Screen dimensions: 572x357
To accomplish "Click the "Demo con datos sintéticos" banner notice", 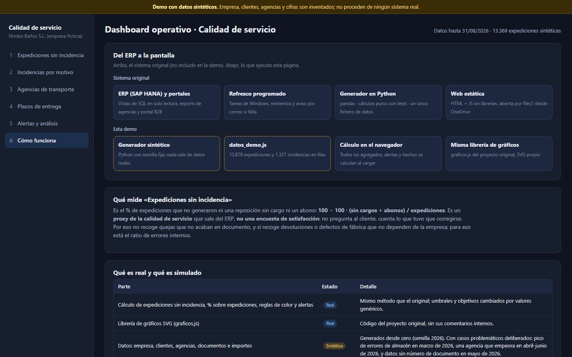I will click(x=286, y=7).
